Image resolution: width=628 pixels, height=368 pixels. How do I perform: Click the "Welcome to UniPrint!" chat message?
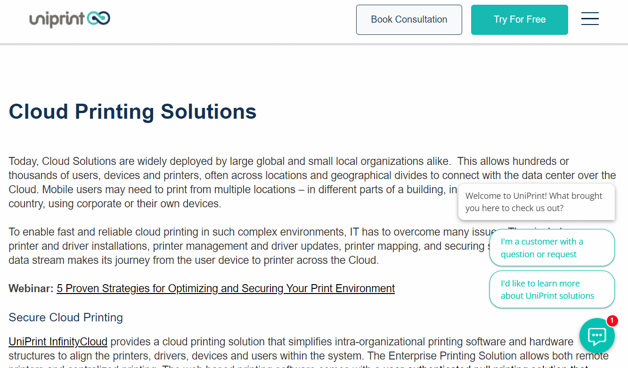point(537,202)
